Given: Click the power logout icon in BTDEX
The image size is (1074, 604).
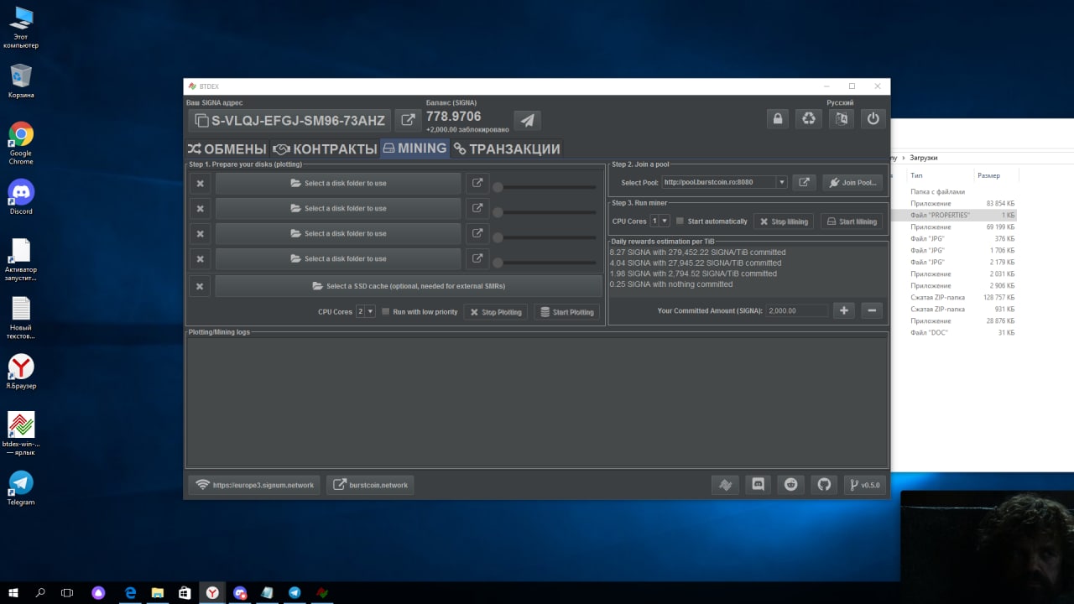Looking at the screenshot, I should coord(873,118).
